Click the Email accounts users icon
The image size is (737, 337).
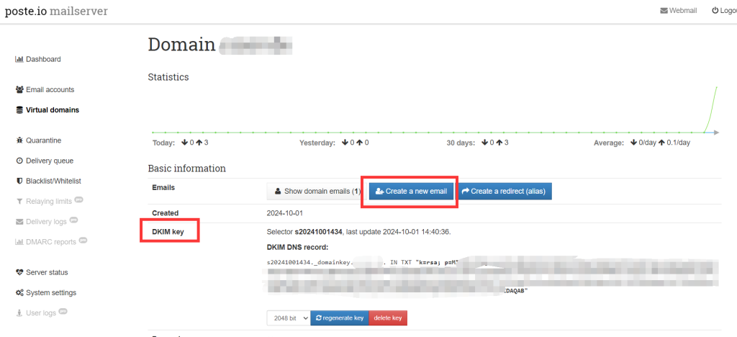(x=19, y=89)
